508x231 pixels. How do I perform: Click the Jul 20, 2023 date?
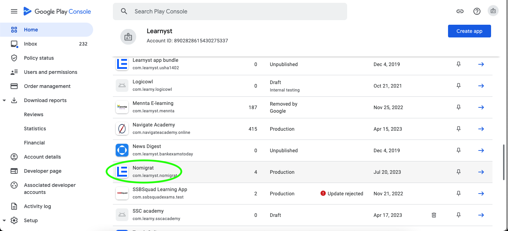[x=387, y=172]
